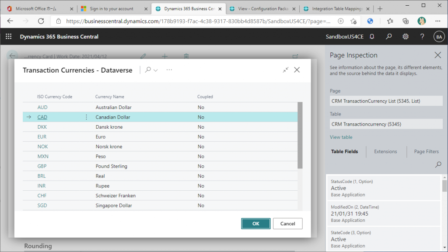The height and width of the screenshot is (252, 448).
Task: Click the open in new window icon on the Currency Card
Action: point(295,56)
